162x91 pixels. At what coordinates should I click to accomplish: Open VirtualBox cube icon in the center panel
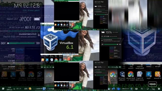point(60,60)
